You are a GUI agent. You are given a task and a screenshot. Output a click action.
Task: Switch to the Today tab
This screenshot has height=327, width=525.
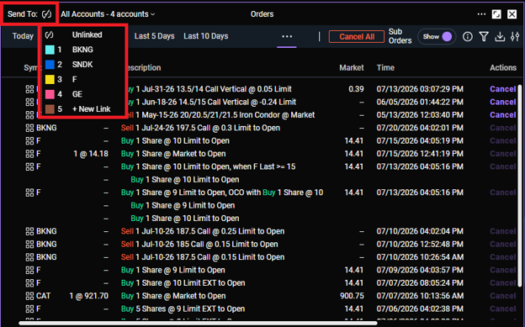click(23, 36)
